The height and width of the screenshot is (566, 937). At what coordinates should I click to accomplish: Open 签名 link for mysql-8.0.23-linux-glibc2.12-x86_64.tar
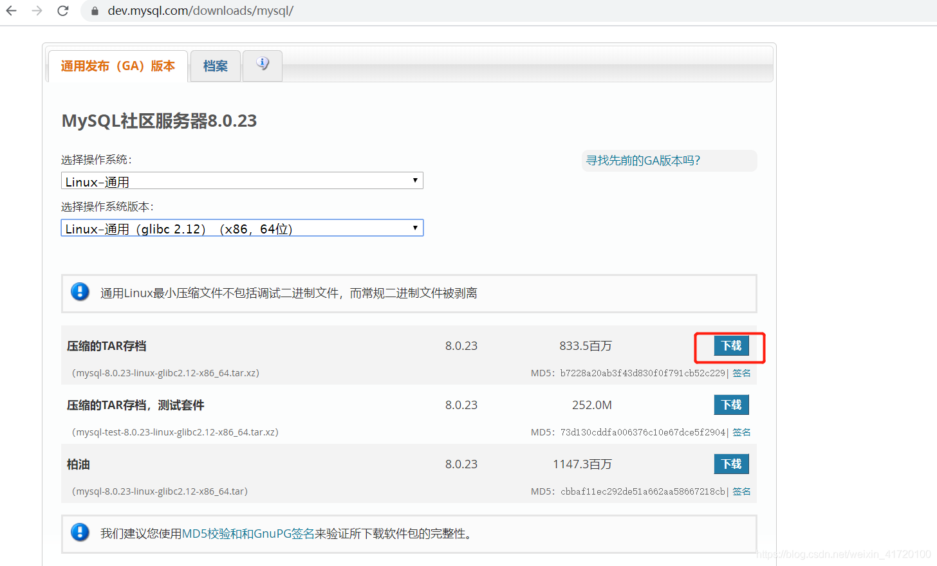pos(741,491)
